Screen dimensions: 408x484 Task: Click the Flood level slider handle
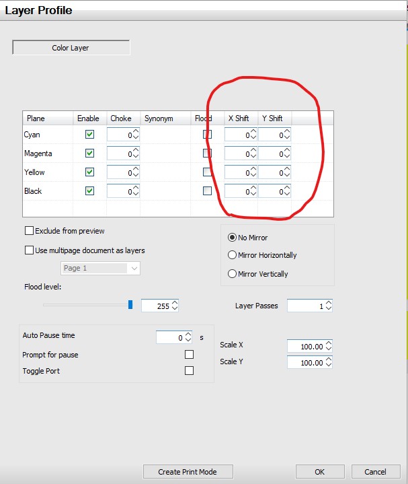click(x=130, y=305)
